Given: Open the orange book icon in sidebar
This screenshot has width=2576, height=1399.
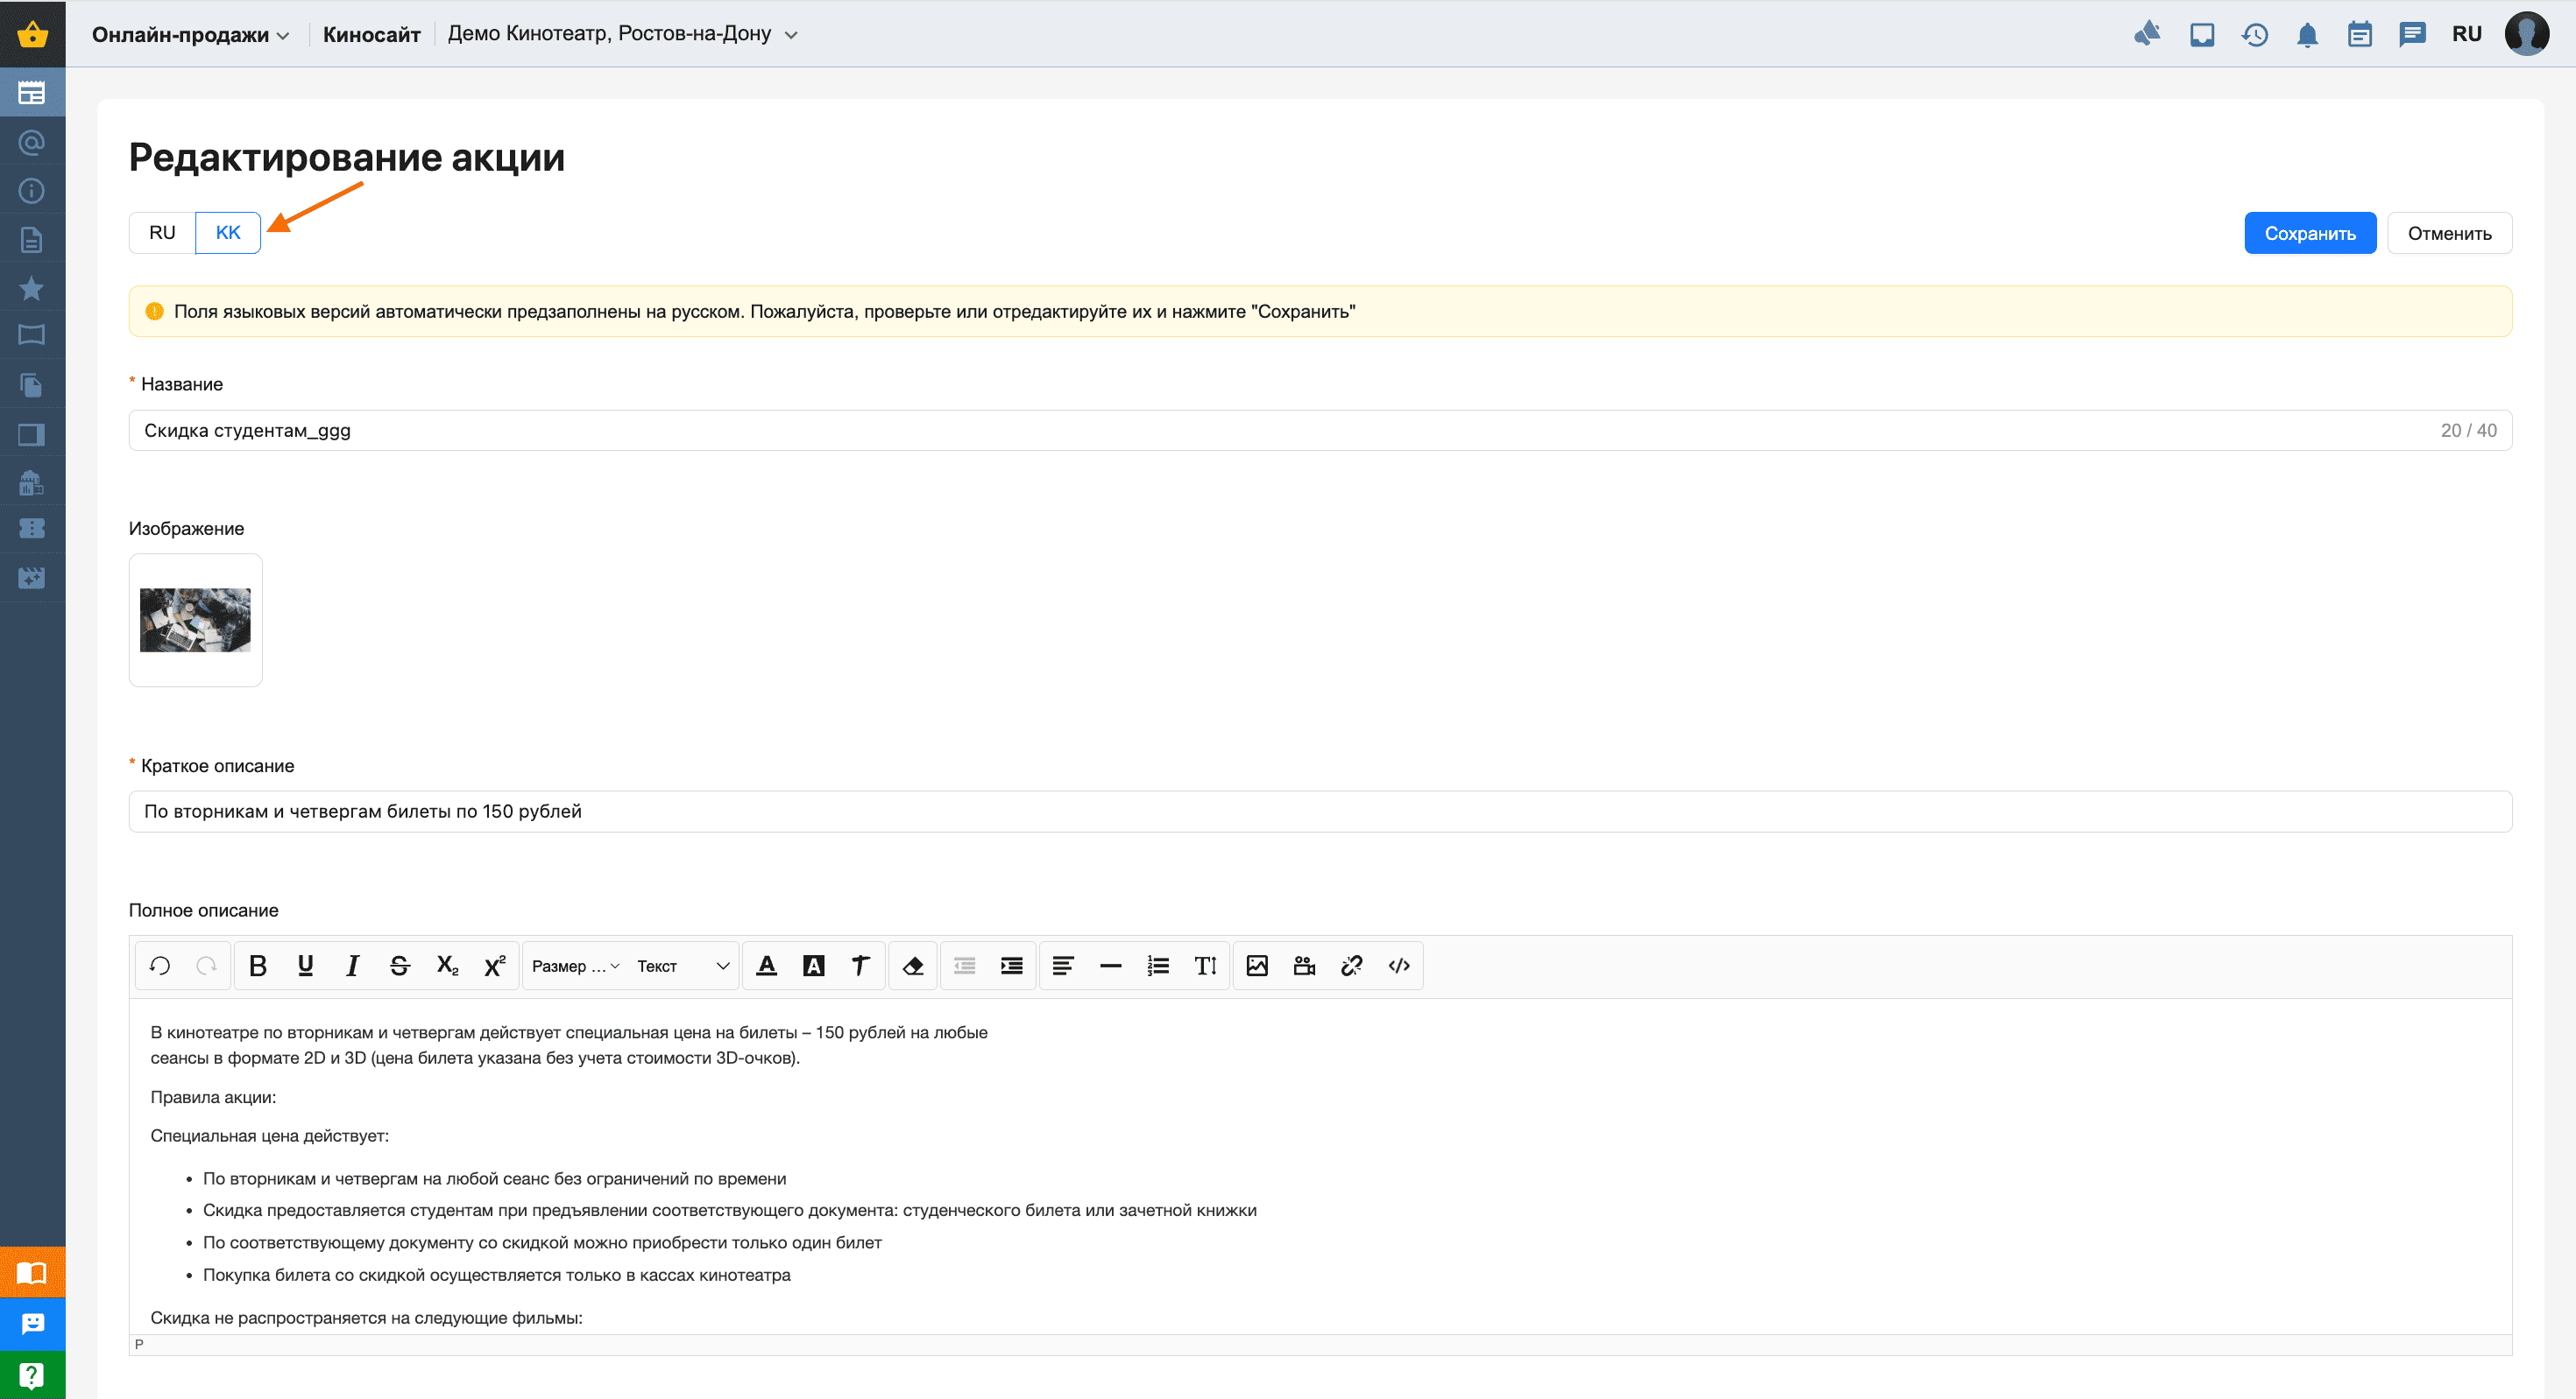Looking at the screenshot, I should tap(32, 1273).
